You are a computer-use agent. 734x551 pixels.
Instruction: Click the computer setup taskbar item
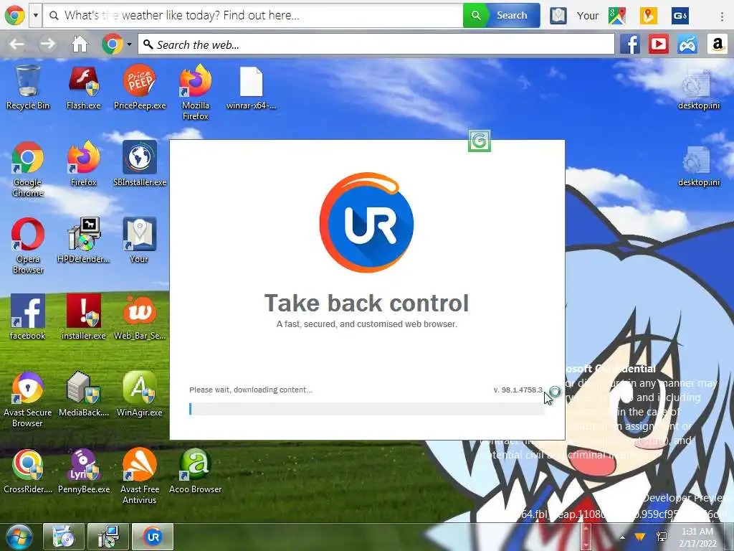[108, 537]
